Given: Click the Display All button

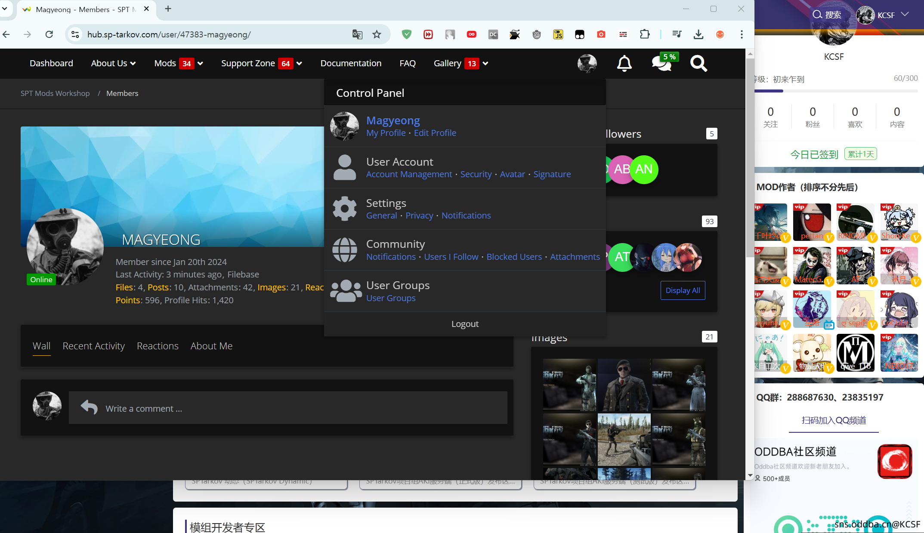Looking at the screenshot, I should pyautogui.click(x=683, y=290).
